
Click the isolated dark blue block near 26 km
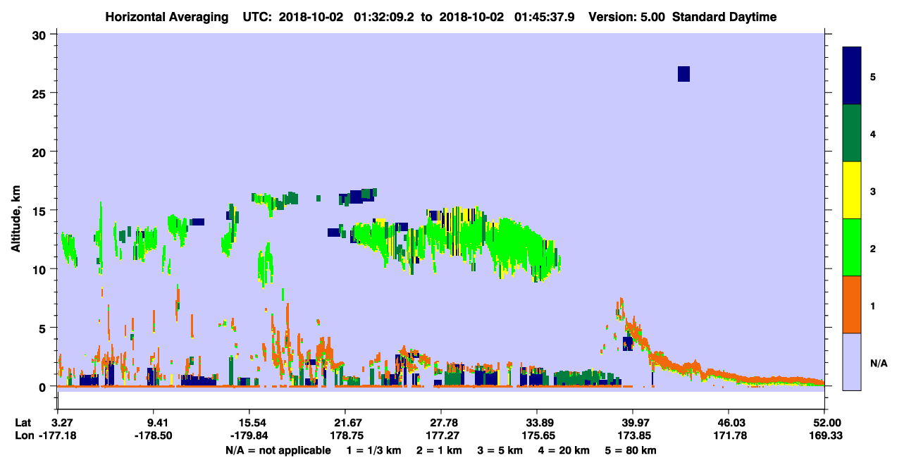[x=683, y=74]
